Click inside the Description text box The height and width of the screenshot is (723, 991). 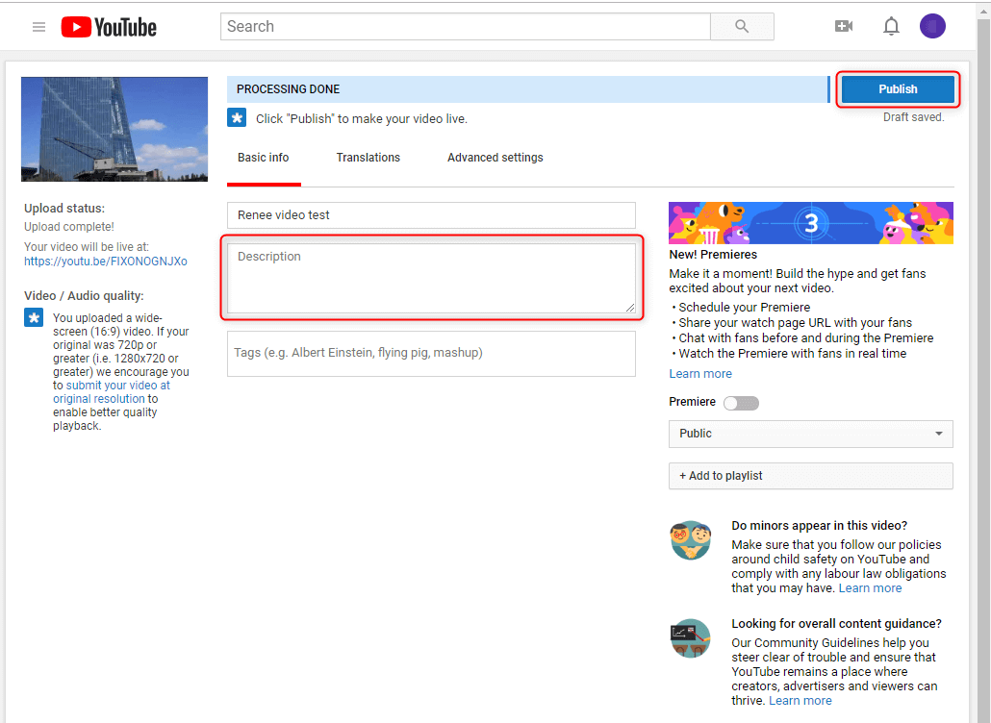coord(431,278)
